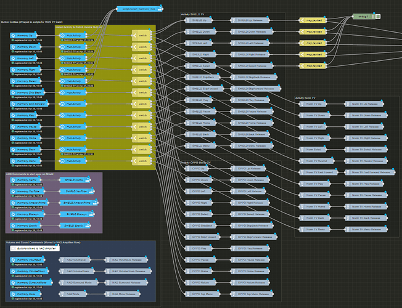
Task: Select the SHIELD Select Release node
Action: (x=252, y=66)
